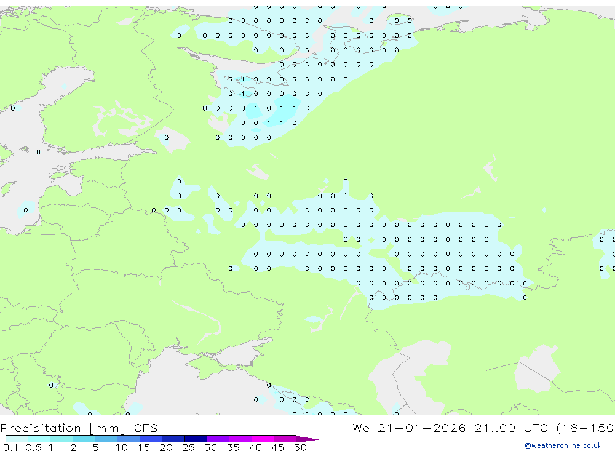Click the "21..00 UTC" time text

[x=512, y=428]
